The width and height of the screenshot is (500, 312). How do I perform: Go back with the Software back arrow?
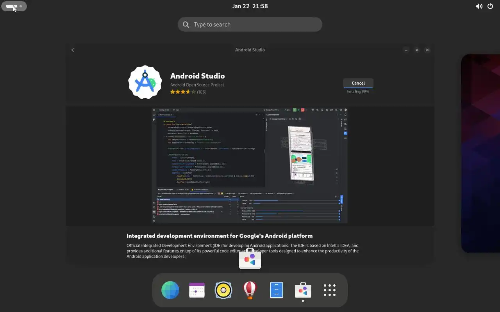point(73,50)
